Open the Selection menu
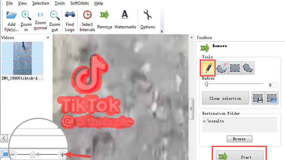 click(40, 3)
